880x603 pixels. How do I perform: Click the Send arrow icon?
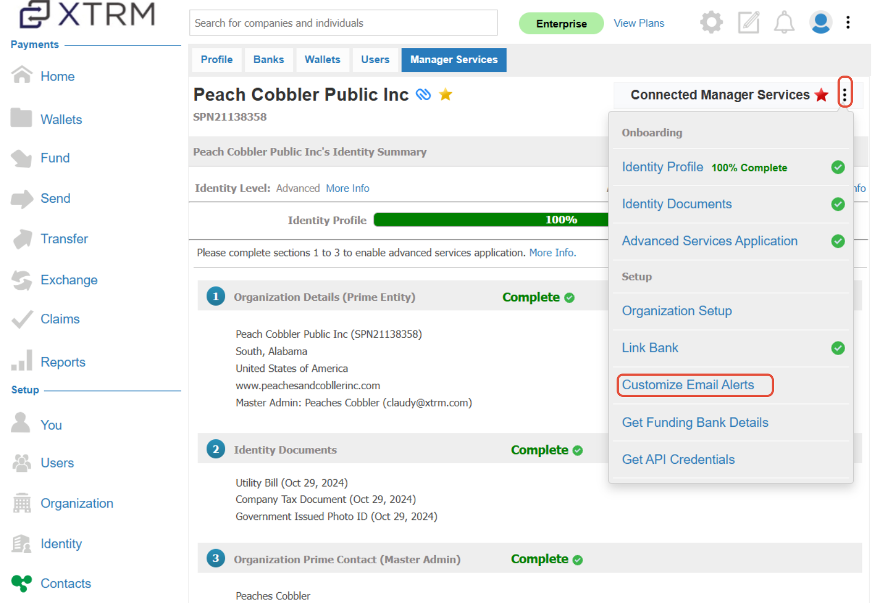[x=22, y=198]
